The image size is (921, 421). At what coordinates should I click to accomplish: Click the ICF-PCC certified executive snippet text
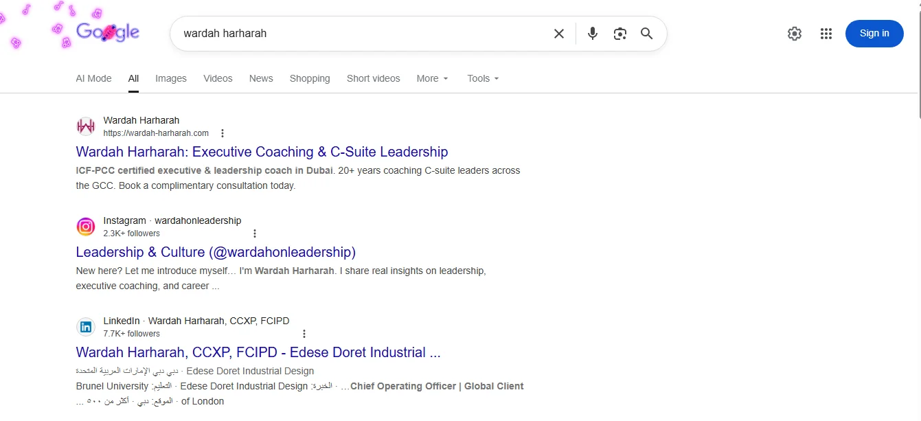tap(298, 178)
